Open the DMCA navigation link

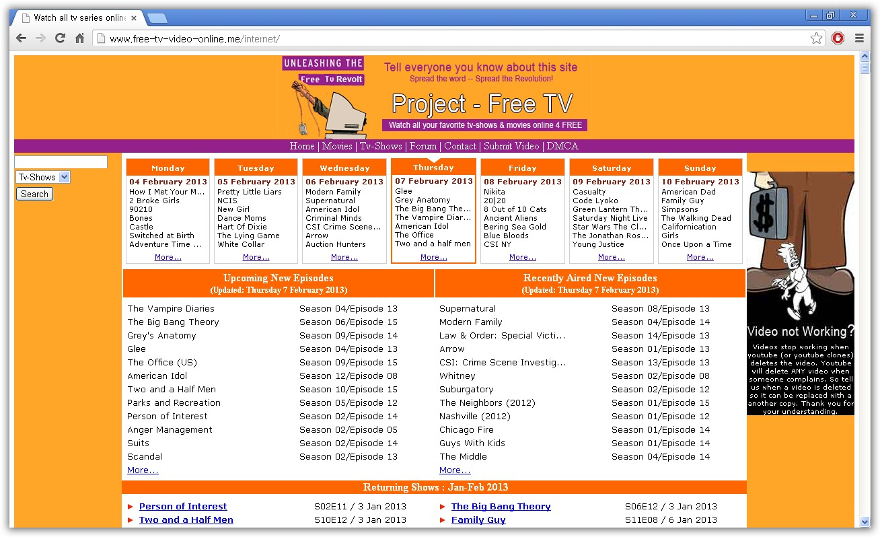click(562, 146)
